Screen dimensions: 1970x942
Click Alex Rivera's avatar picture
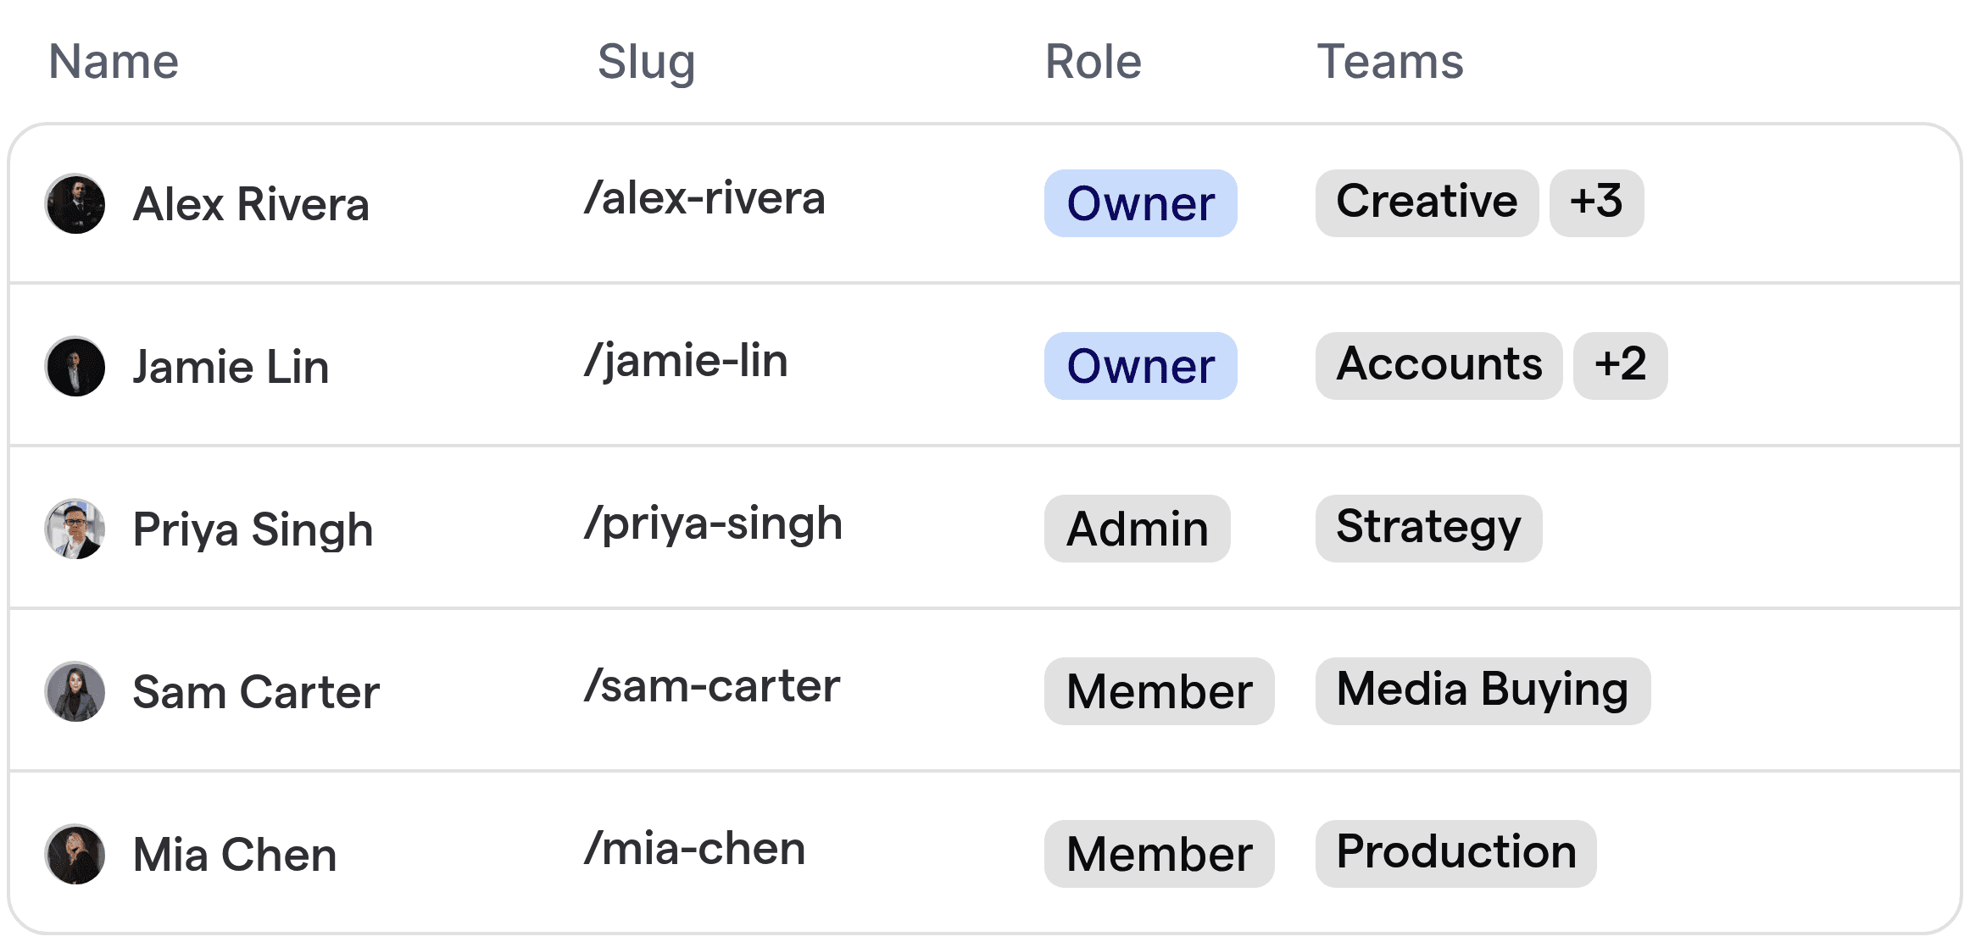coord(75,204)
